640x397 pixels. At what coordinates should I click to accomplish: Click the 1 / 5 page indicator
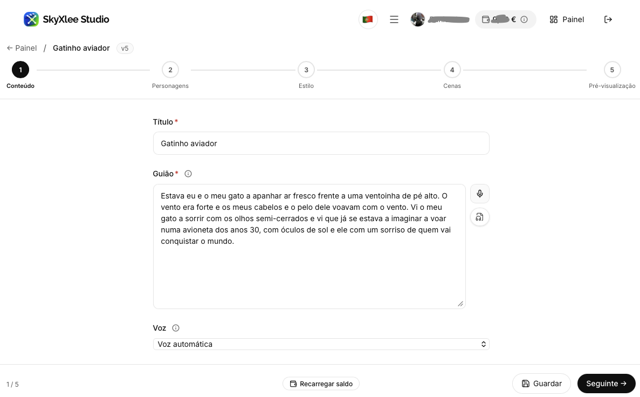click(x=12, y=385)
